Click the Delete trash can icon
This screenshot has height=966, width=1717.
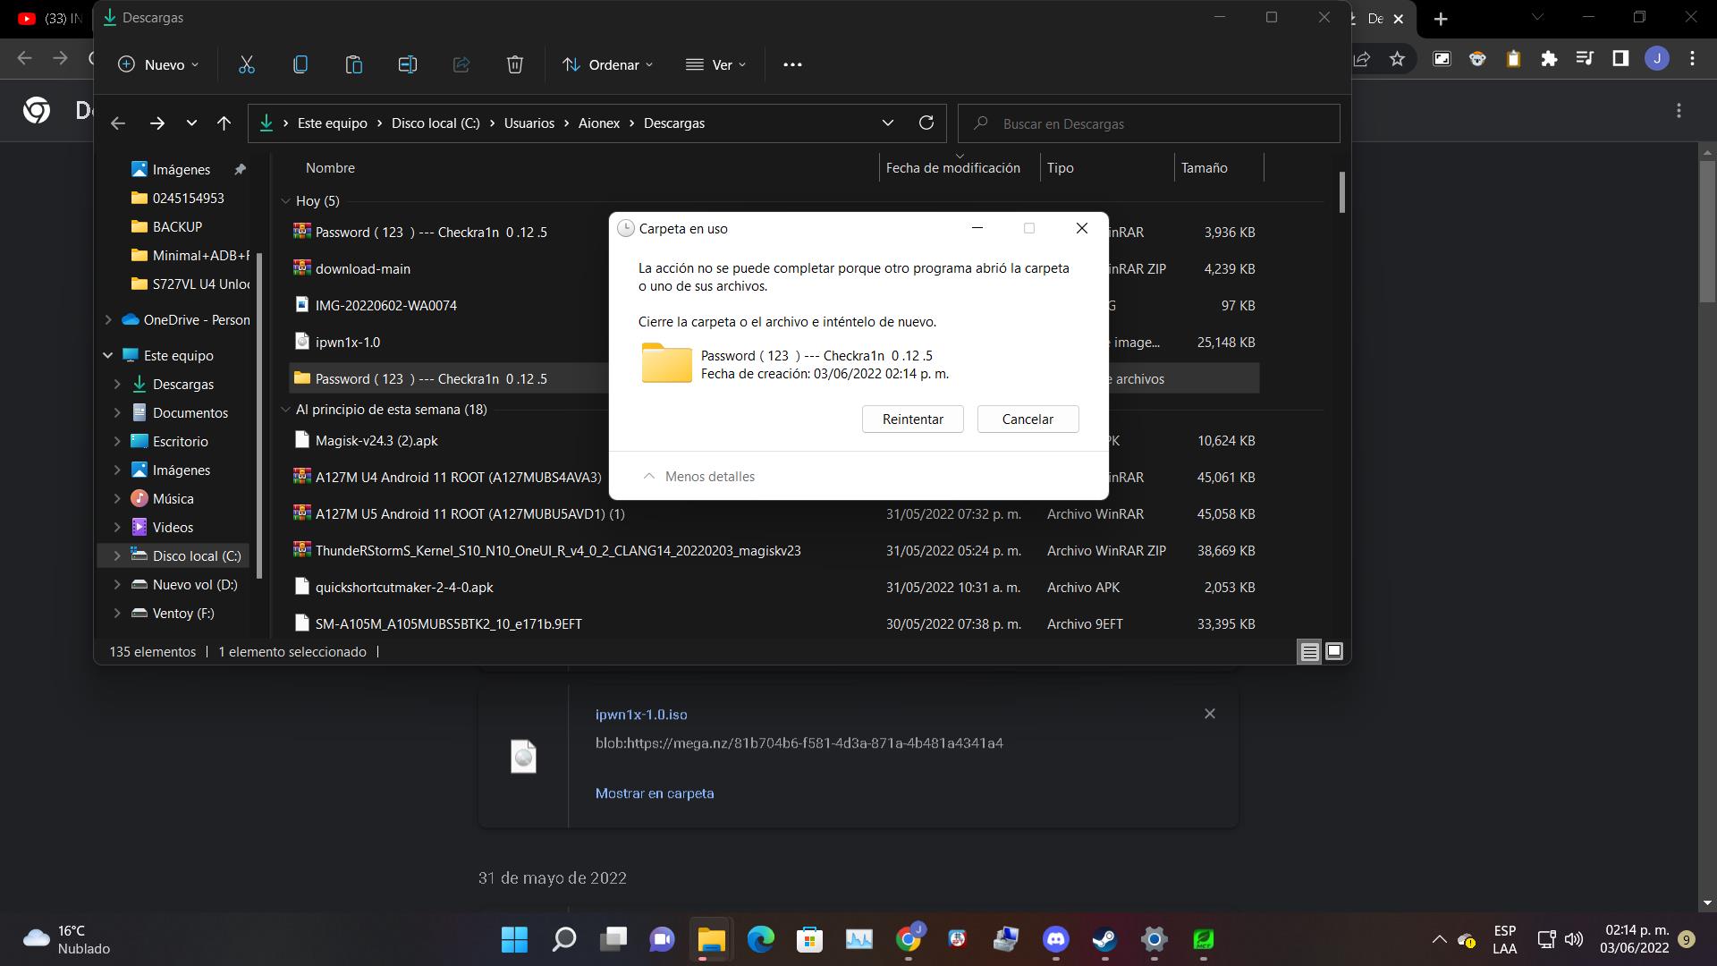click(515, 64)
